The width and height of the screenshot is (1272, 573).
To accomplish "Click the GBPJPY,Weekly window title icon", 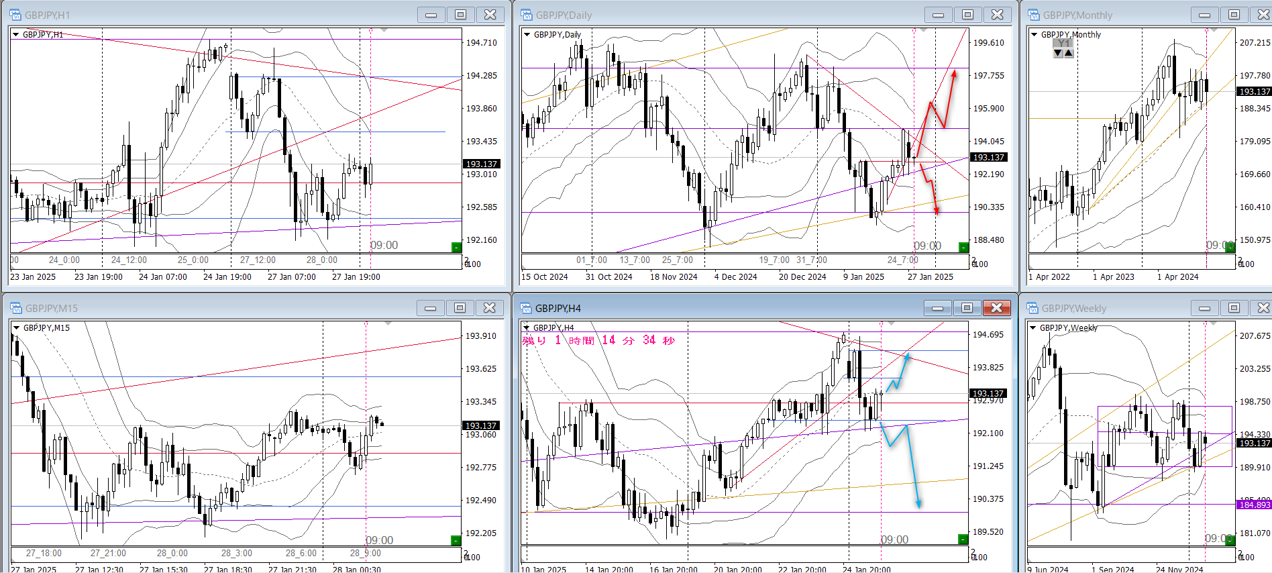I will pos(1033,308).
